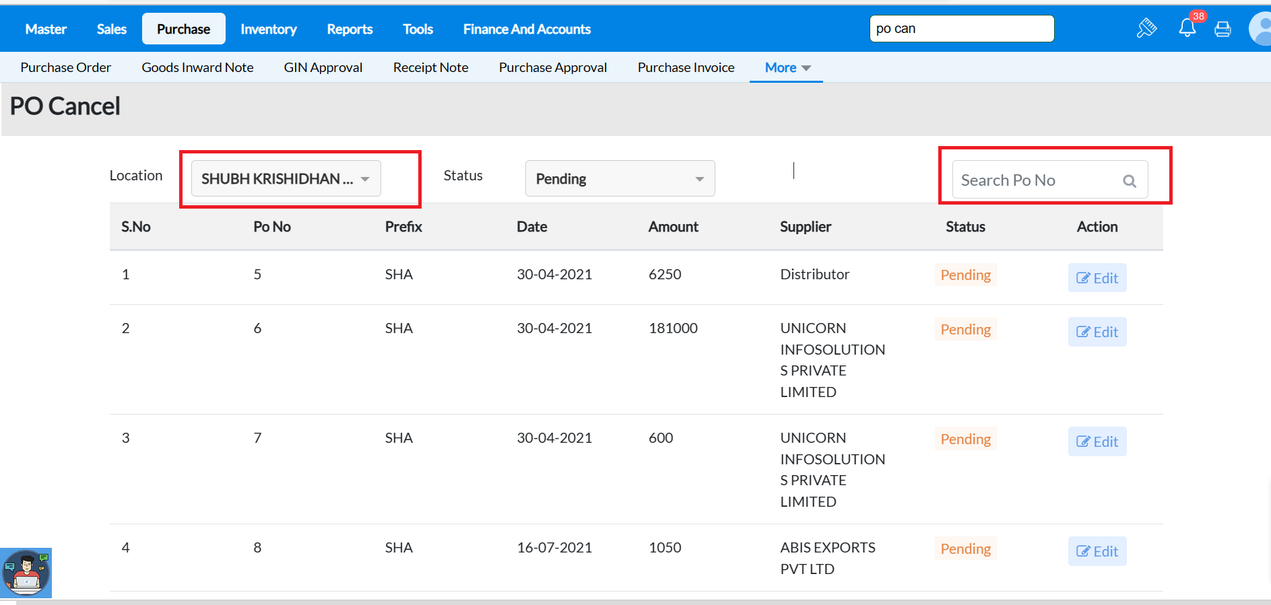1271x605 pixels.
Task: Switch to Goods Inward Note tab
Action: pyautogui.click(x=197, y=67)
